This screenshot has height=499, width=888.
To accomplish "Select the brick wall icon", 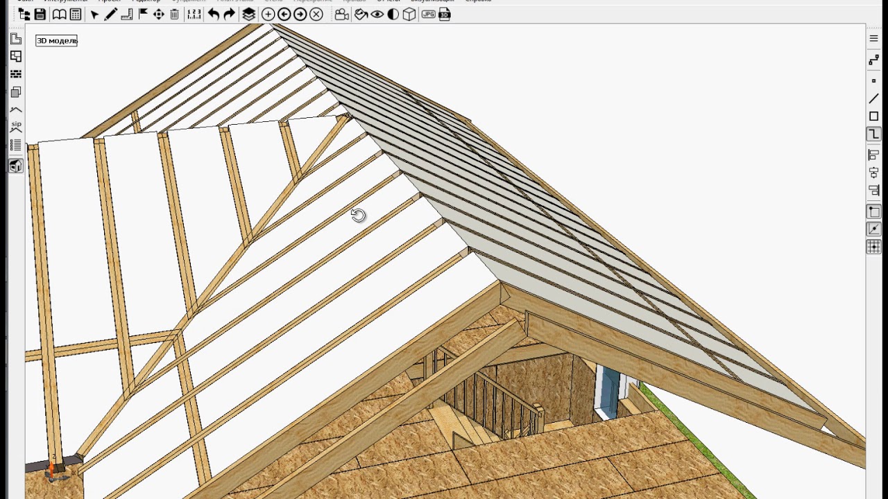I will tap(16, 74).
